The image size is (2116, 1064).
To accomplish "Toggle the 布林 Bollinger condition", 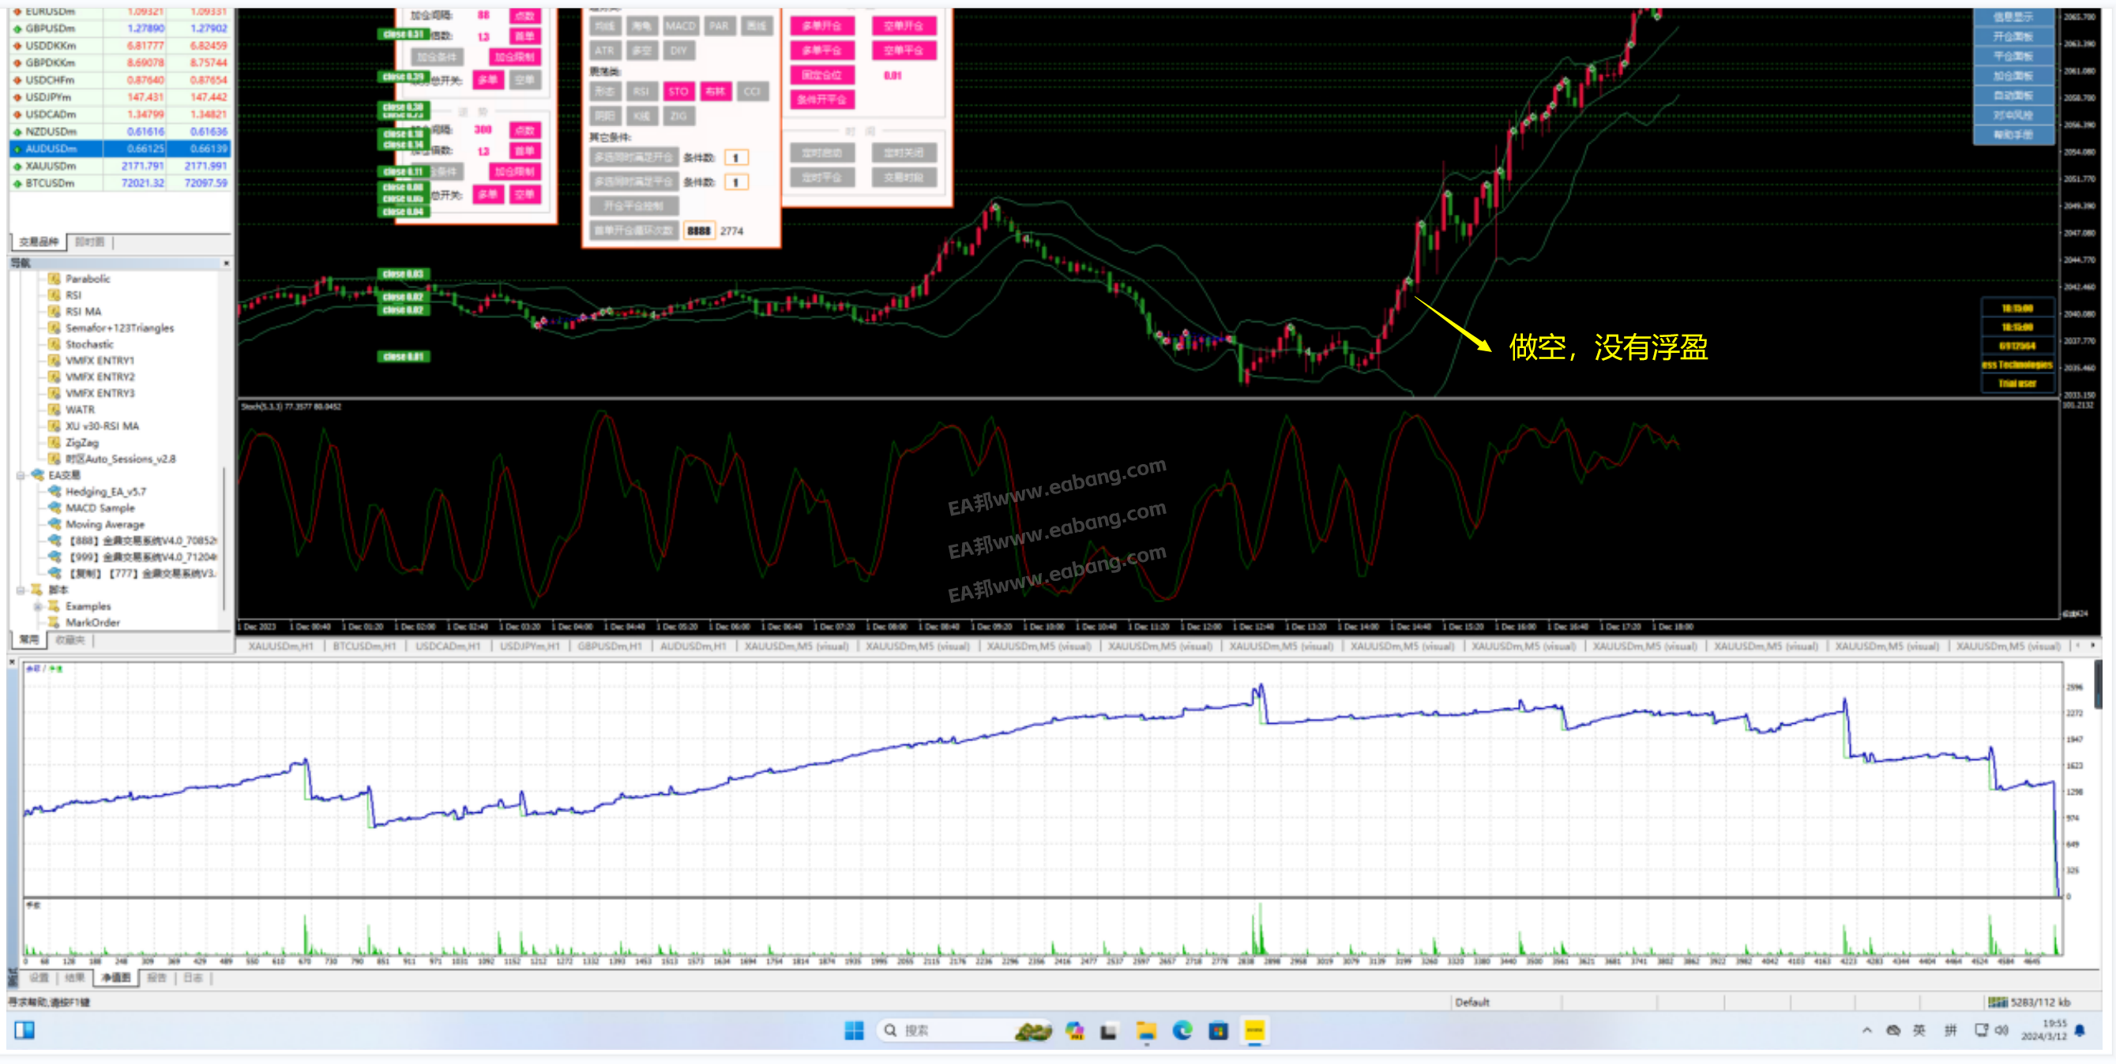I will [x=716, y=92].
